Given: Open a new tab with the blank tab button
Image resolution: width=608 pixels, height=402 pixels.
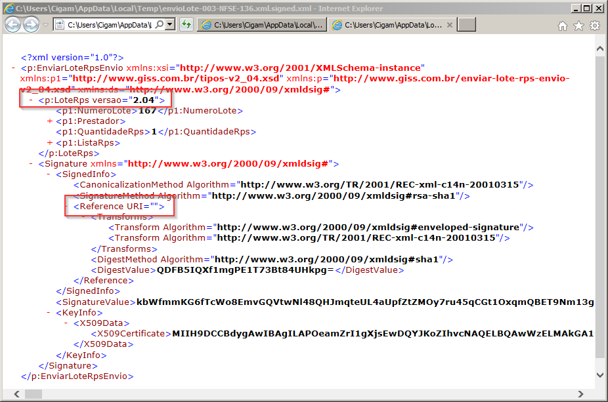Looking at the screenshot, I should (466, 25).
